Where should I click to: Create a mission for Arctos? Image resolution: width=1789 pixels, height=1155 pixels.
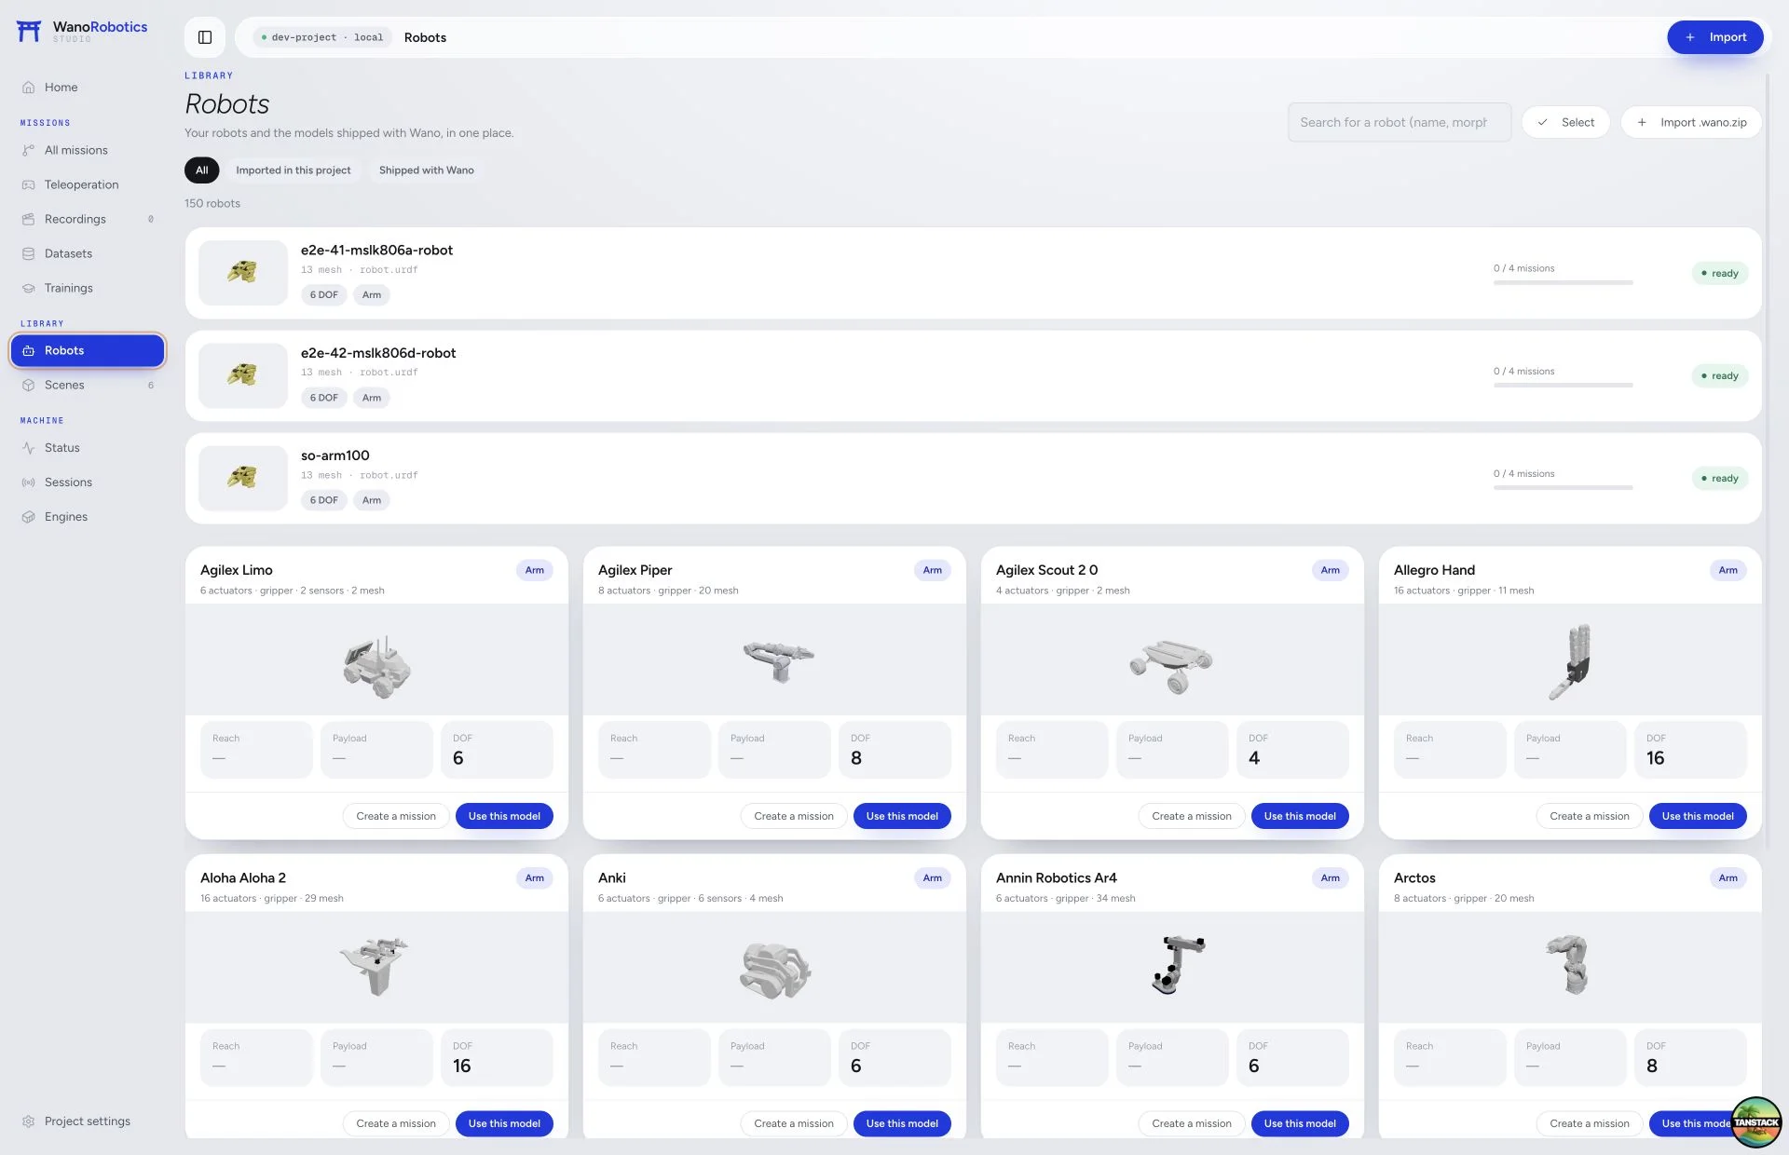tap(1590, 1123)
